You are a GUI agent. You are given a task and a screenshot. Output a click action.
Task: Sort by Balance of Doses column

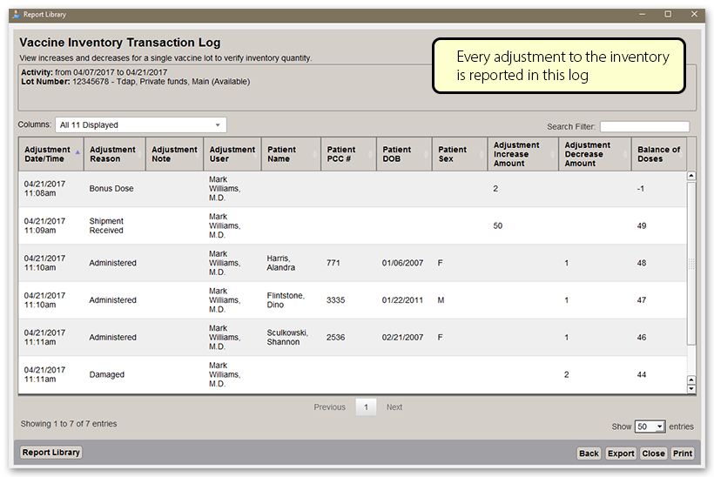click(659, 154)
